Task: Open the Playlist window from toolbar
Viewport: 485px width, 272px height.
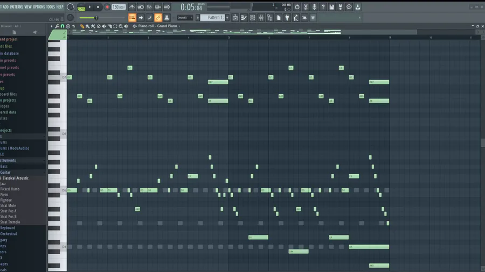Action: (235, 18)
